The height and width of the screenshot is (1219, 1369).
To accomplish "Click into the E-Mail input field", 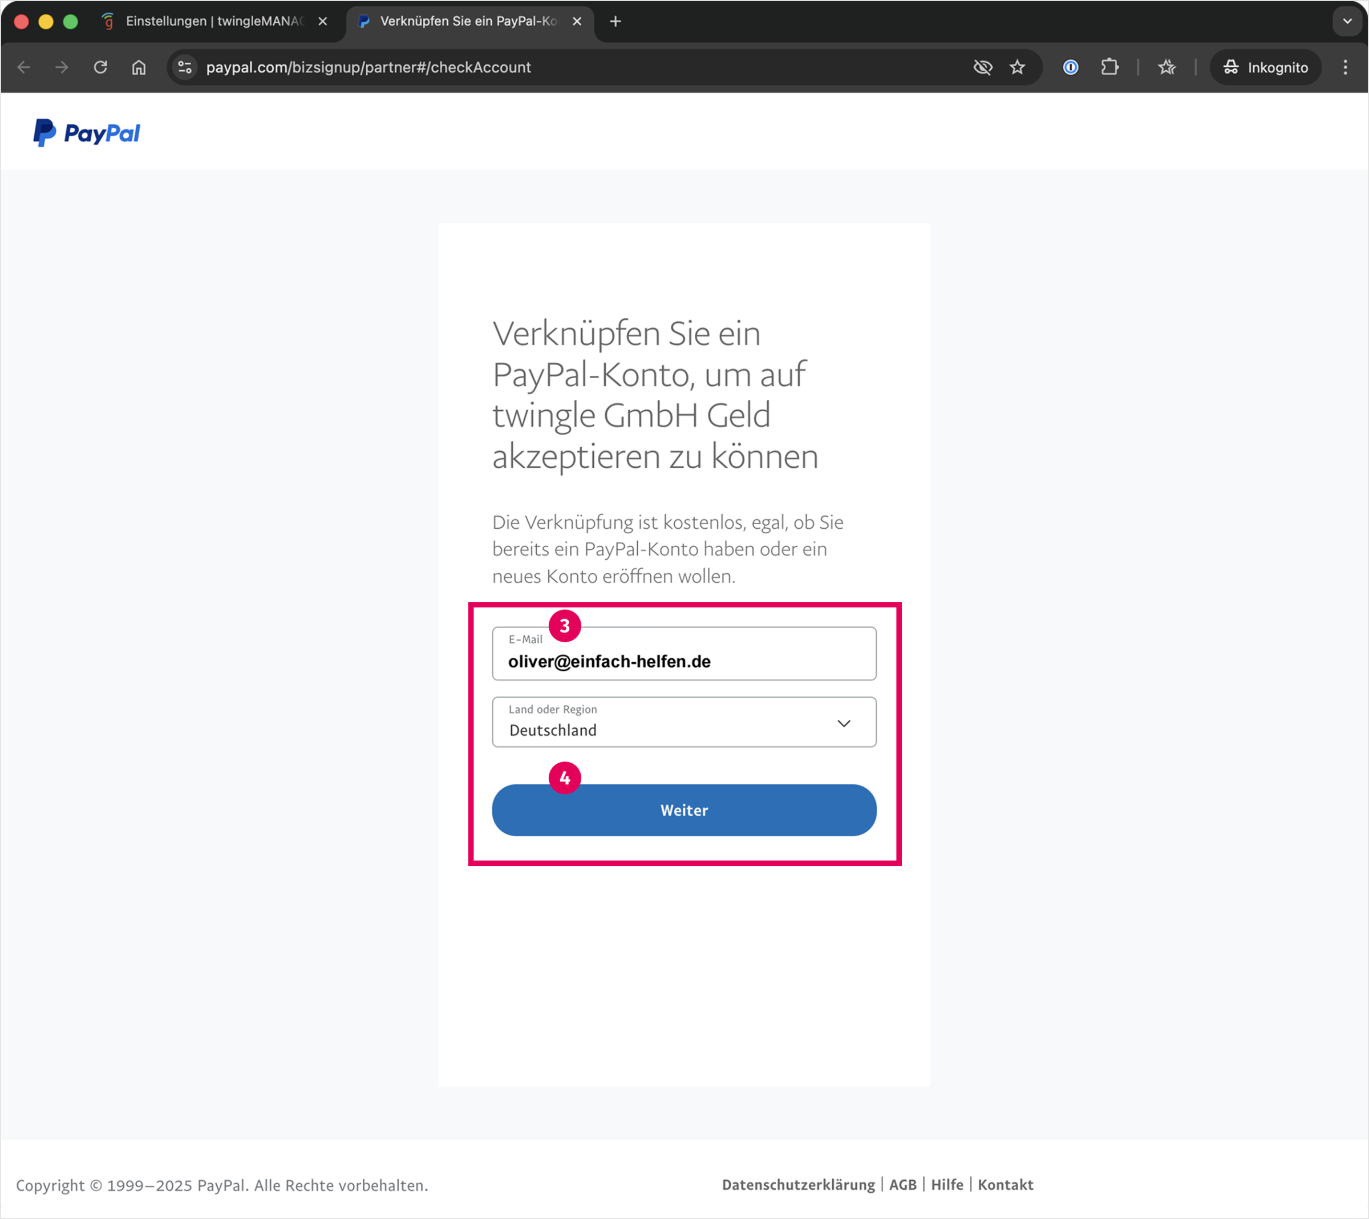I will coord(684,661).
